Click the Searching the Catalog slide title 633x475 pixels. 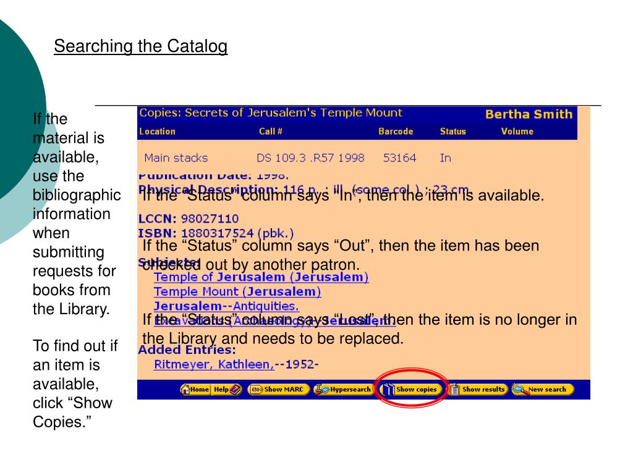(141, 46)
